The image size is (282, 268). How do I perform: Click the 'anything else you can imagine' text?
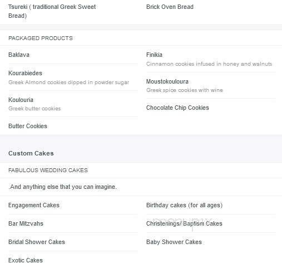(x=62, y=187)
